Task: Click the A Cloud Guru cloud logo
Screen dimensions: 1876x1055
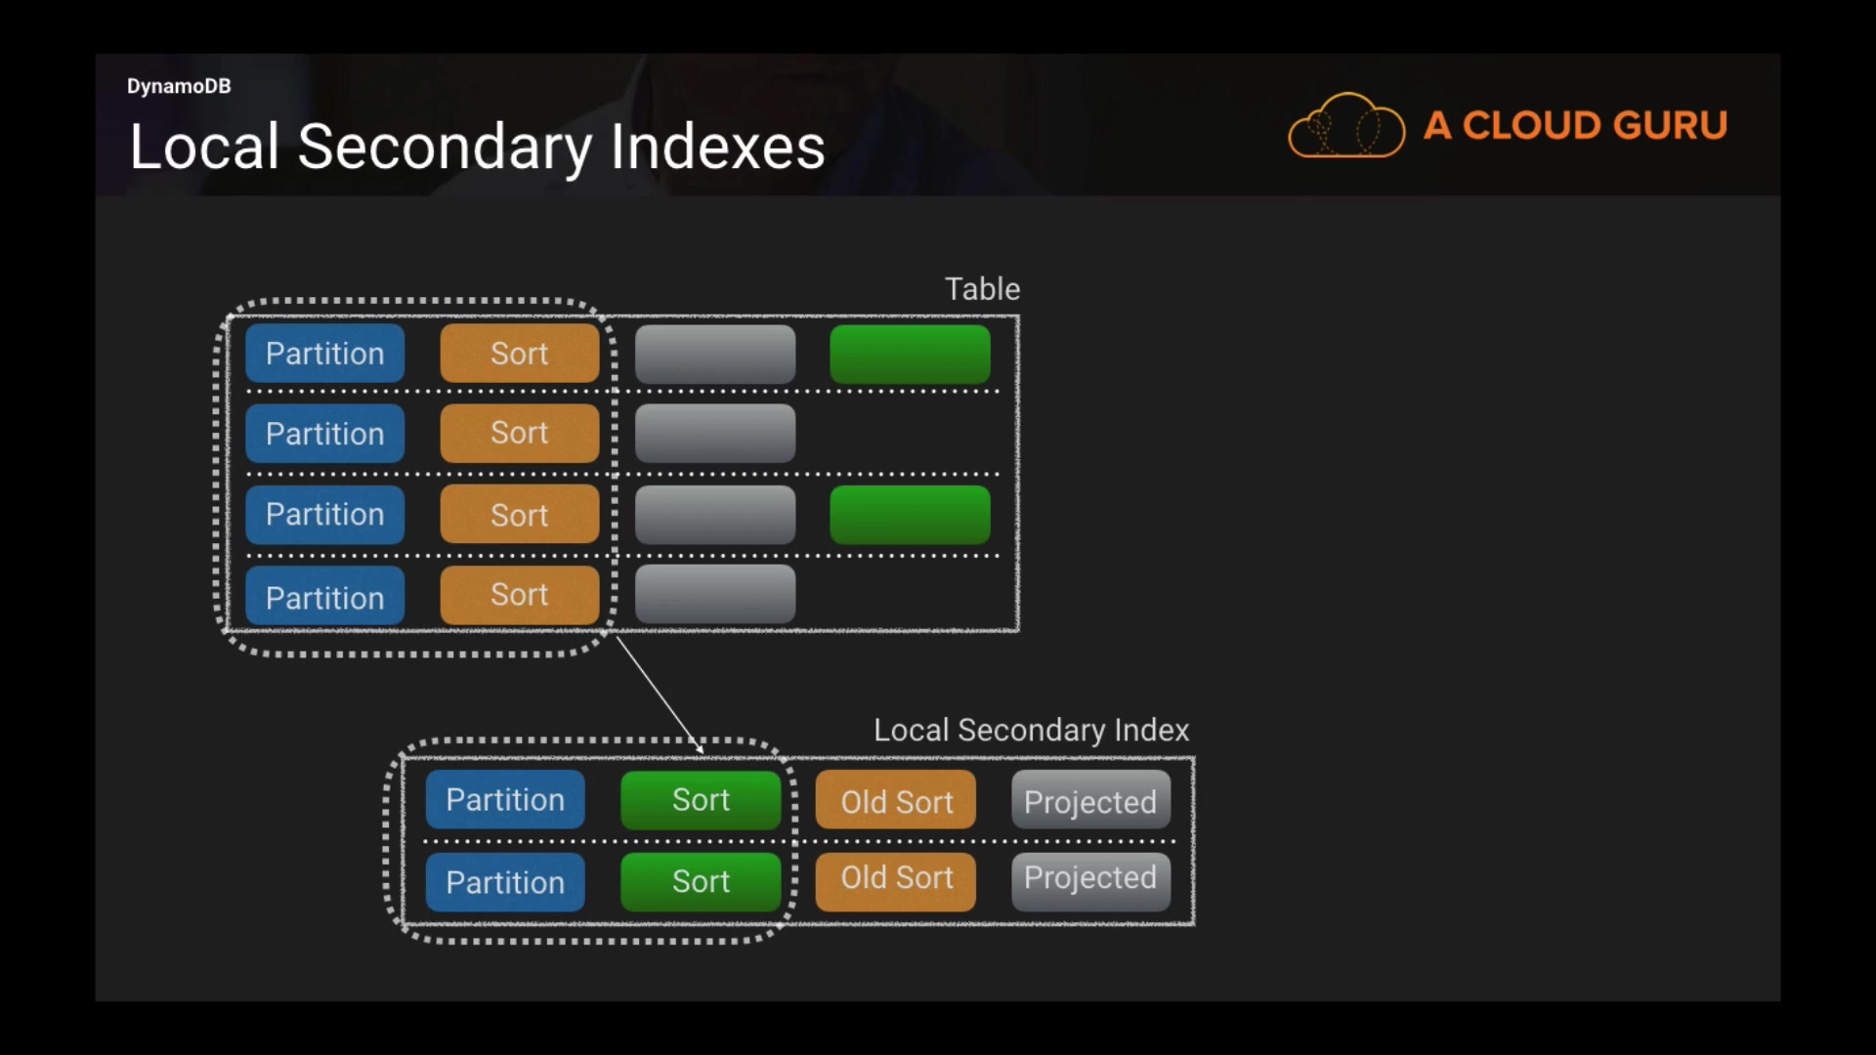Action: tap(1346, 126)
